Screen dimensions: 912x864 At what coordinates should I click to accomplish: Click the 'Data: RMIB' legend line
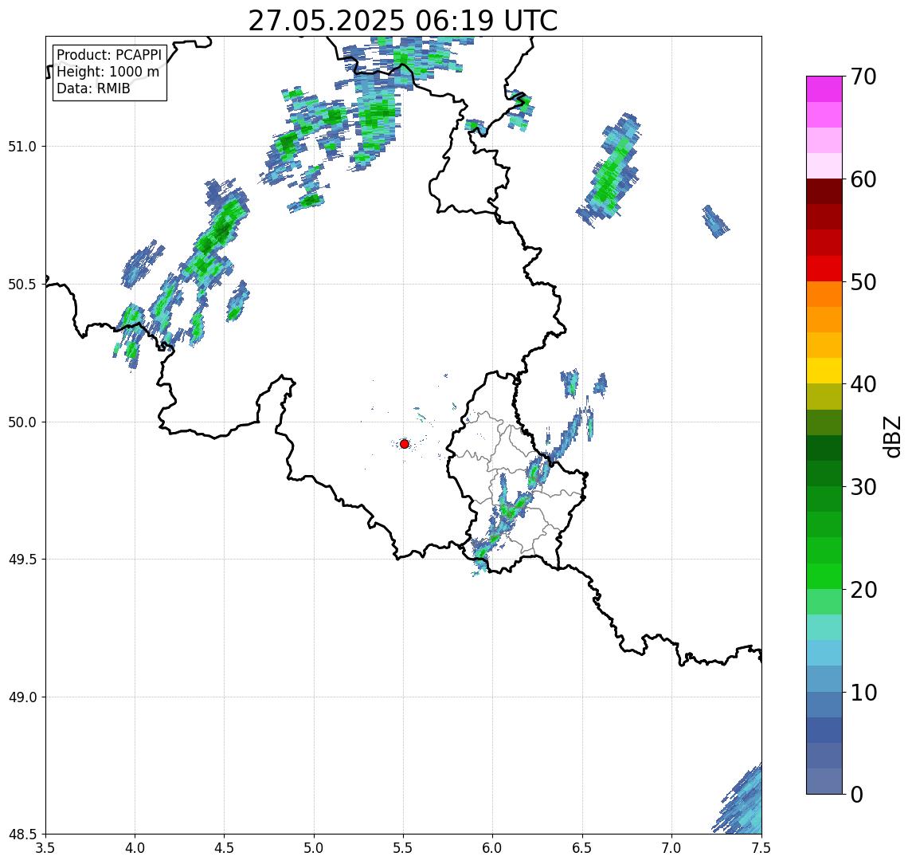coord(93,88)
